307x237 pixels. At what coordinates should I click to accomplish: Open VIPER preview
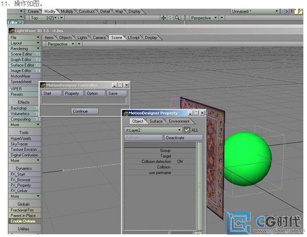(25, 89)
